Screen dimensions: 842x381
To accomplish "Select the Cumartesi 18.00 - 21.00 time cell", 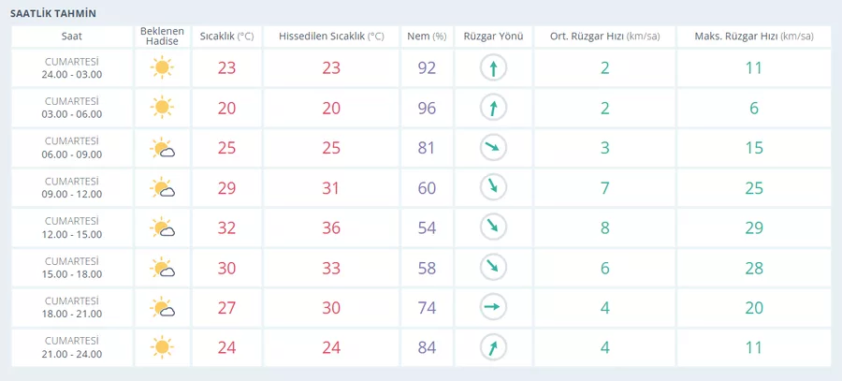I will (72, 308).
